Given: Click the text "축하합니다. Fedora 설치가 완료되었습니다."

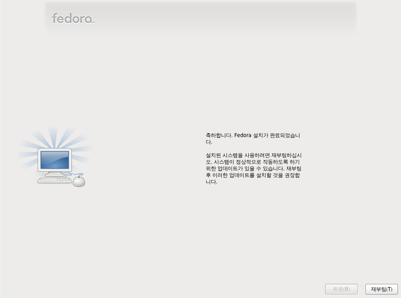Looking at the screenshot, I should pos(253,138).
